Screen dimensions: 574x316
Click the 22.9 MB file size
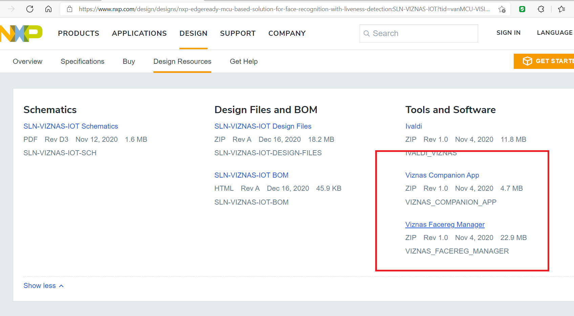[513, 238]
